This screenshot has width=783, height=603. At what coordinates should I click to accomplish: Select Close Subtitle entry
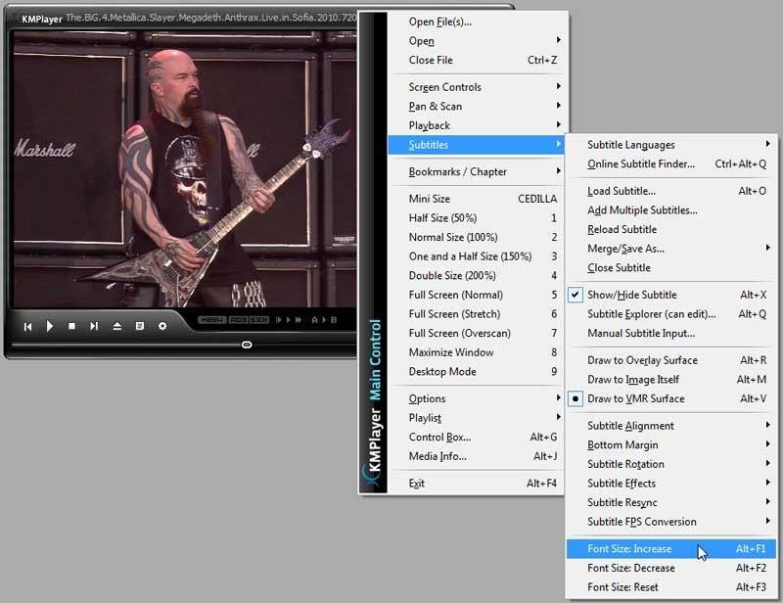(x=669, y=268)
